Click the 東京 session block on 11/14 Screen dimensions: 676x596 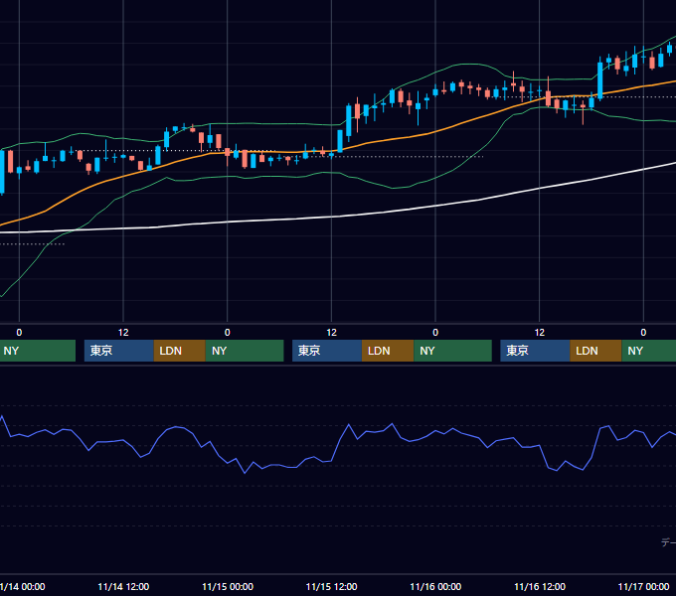(x=119, y=351)
